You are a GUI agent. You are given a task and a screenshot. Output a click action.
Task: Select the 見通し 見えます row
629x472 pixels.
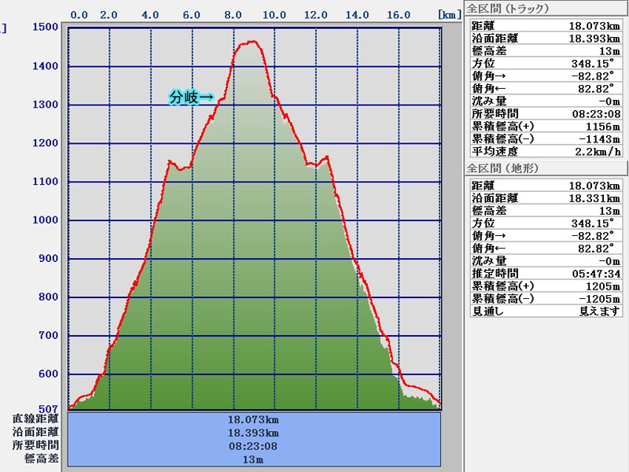point(545,311)
